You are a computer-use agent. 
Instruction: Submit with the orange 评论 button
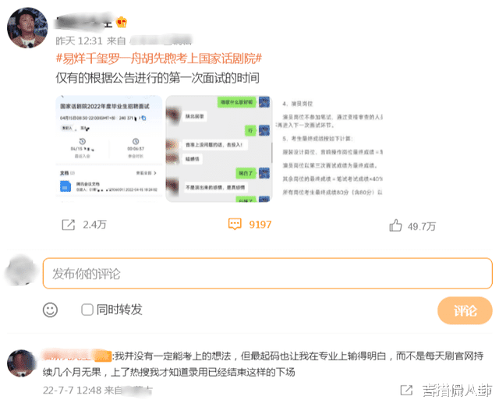pos(465,310)
